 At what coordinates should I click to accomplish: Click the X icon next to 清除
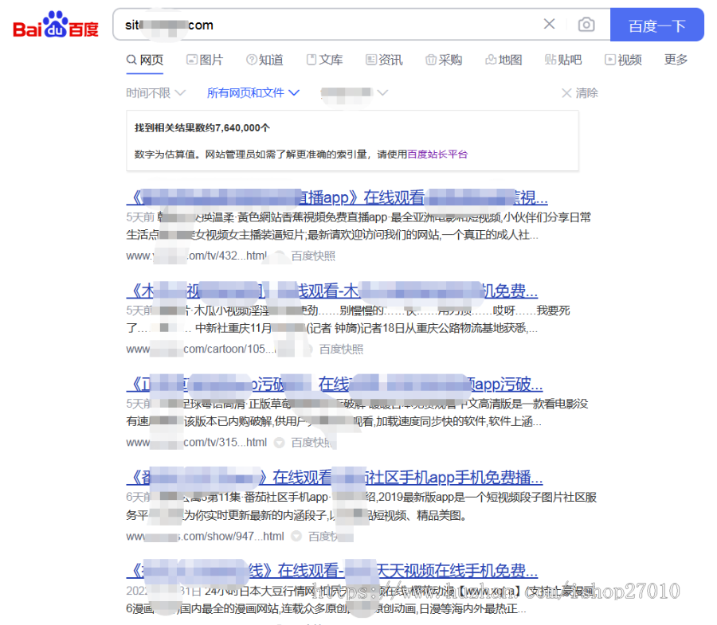pos(566,93)
